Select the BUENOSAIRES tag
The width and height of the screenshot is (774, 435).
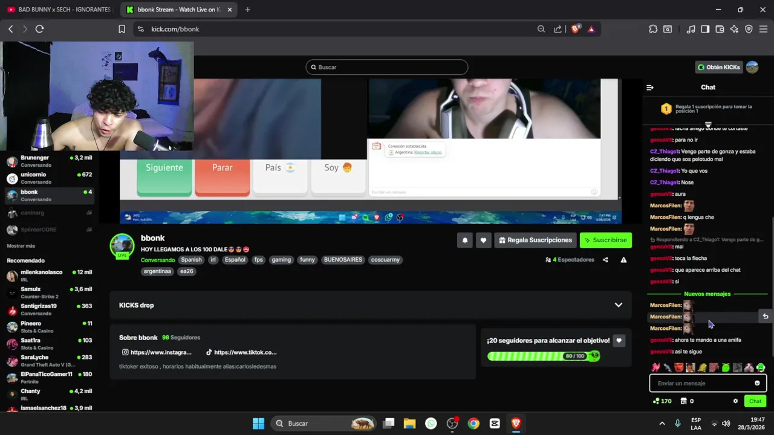(x=343, y=260)
